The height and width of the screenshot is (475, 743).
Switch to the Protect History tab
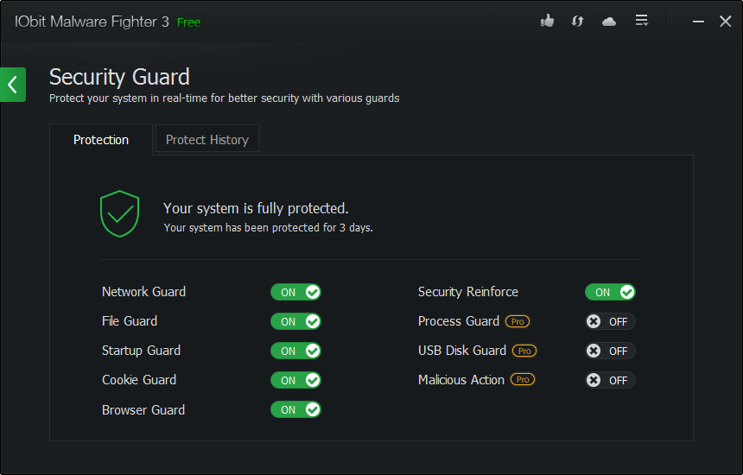(x=207, y=140)
